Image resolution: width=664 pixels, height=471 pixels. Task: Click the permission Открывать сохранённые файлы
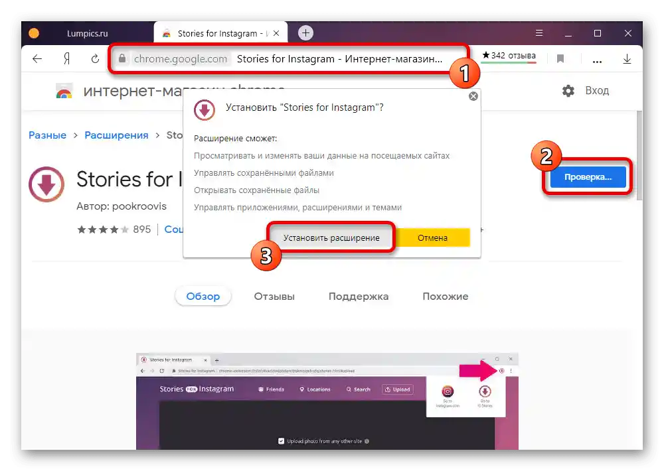[x=256, y=190]
